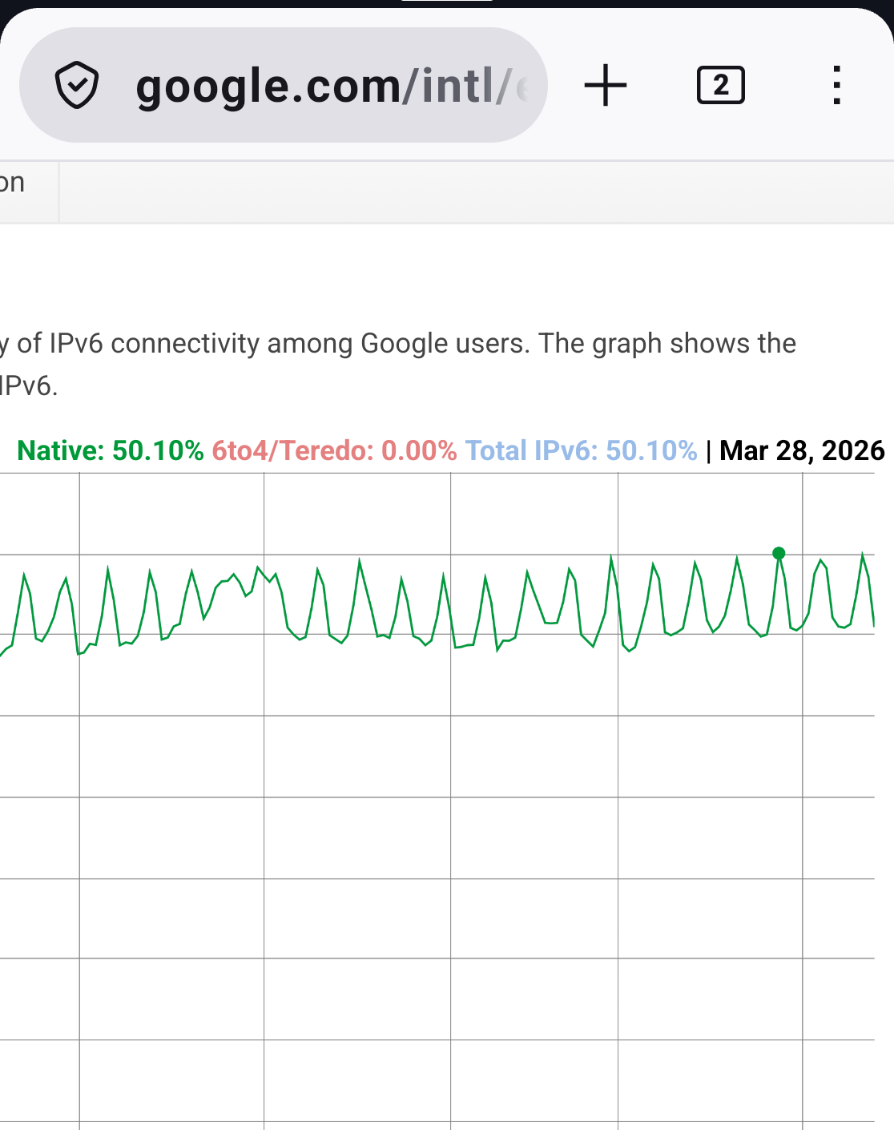Image resolution: width=894 pixels, height=1130 pixels.
Task: Click the google.com/intl address bar
Action: coord(284,86)
